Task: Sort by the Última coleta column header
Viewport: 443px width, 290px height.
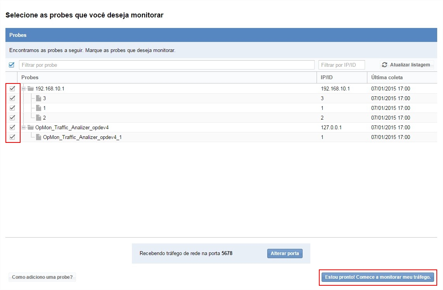Action: pyautogui.click(x=387, y=77)
